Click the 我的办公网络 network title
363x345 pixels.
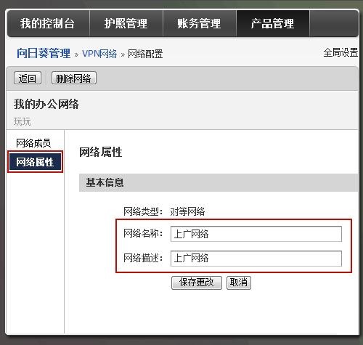coord(46,104)
